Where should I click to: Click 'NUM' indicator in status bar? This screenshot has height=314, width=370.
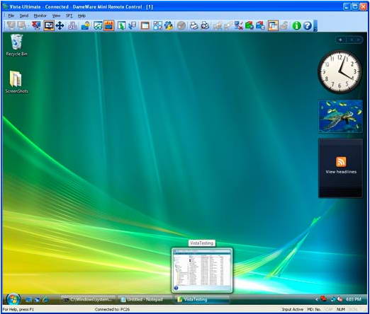tap(341, 309)
